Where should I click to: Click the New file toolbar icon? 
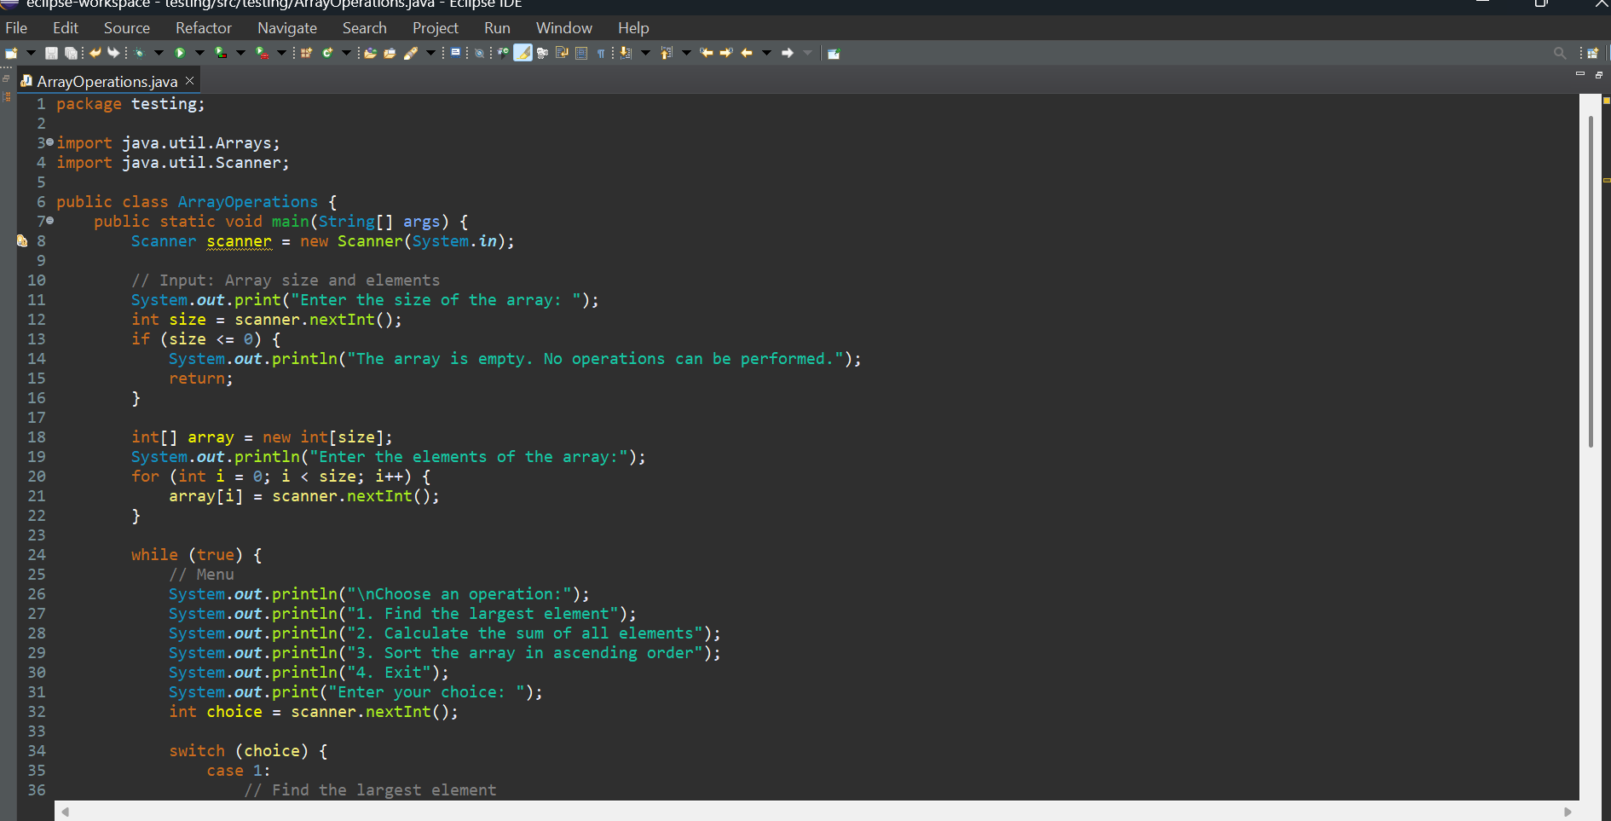[x=11, y=53]
